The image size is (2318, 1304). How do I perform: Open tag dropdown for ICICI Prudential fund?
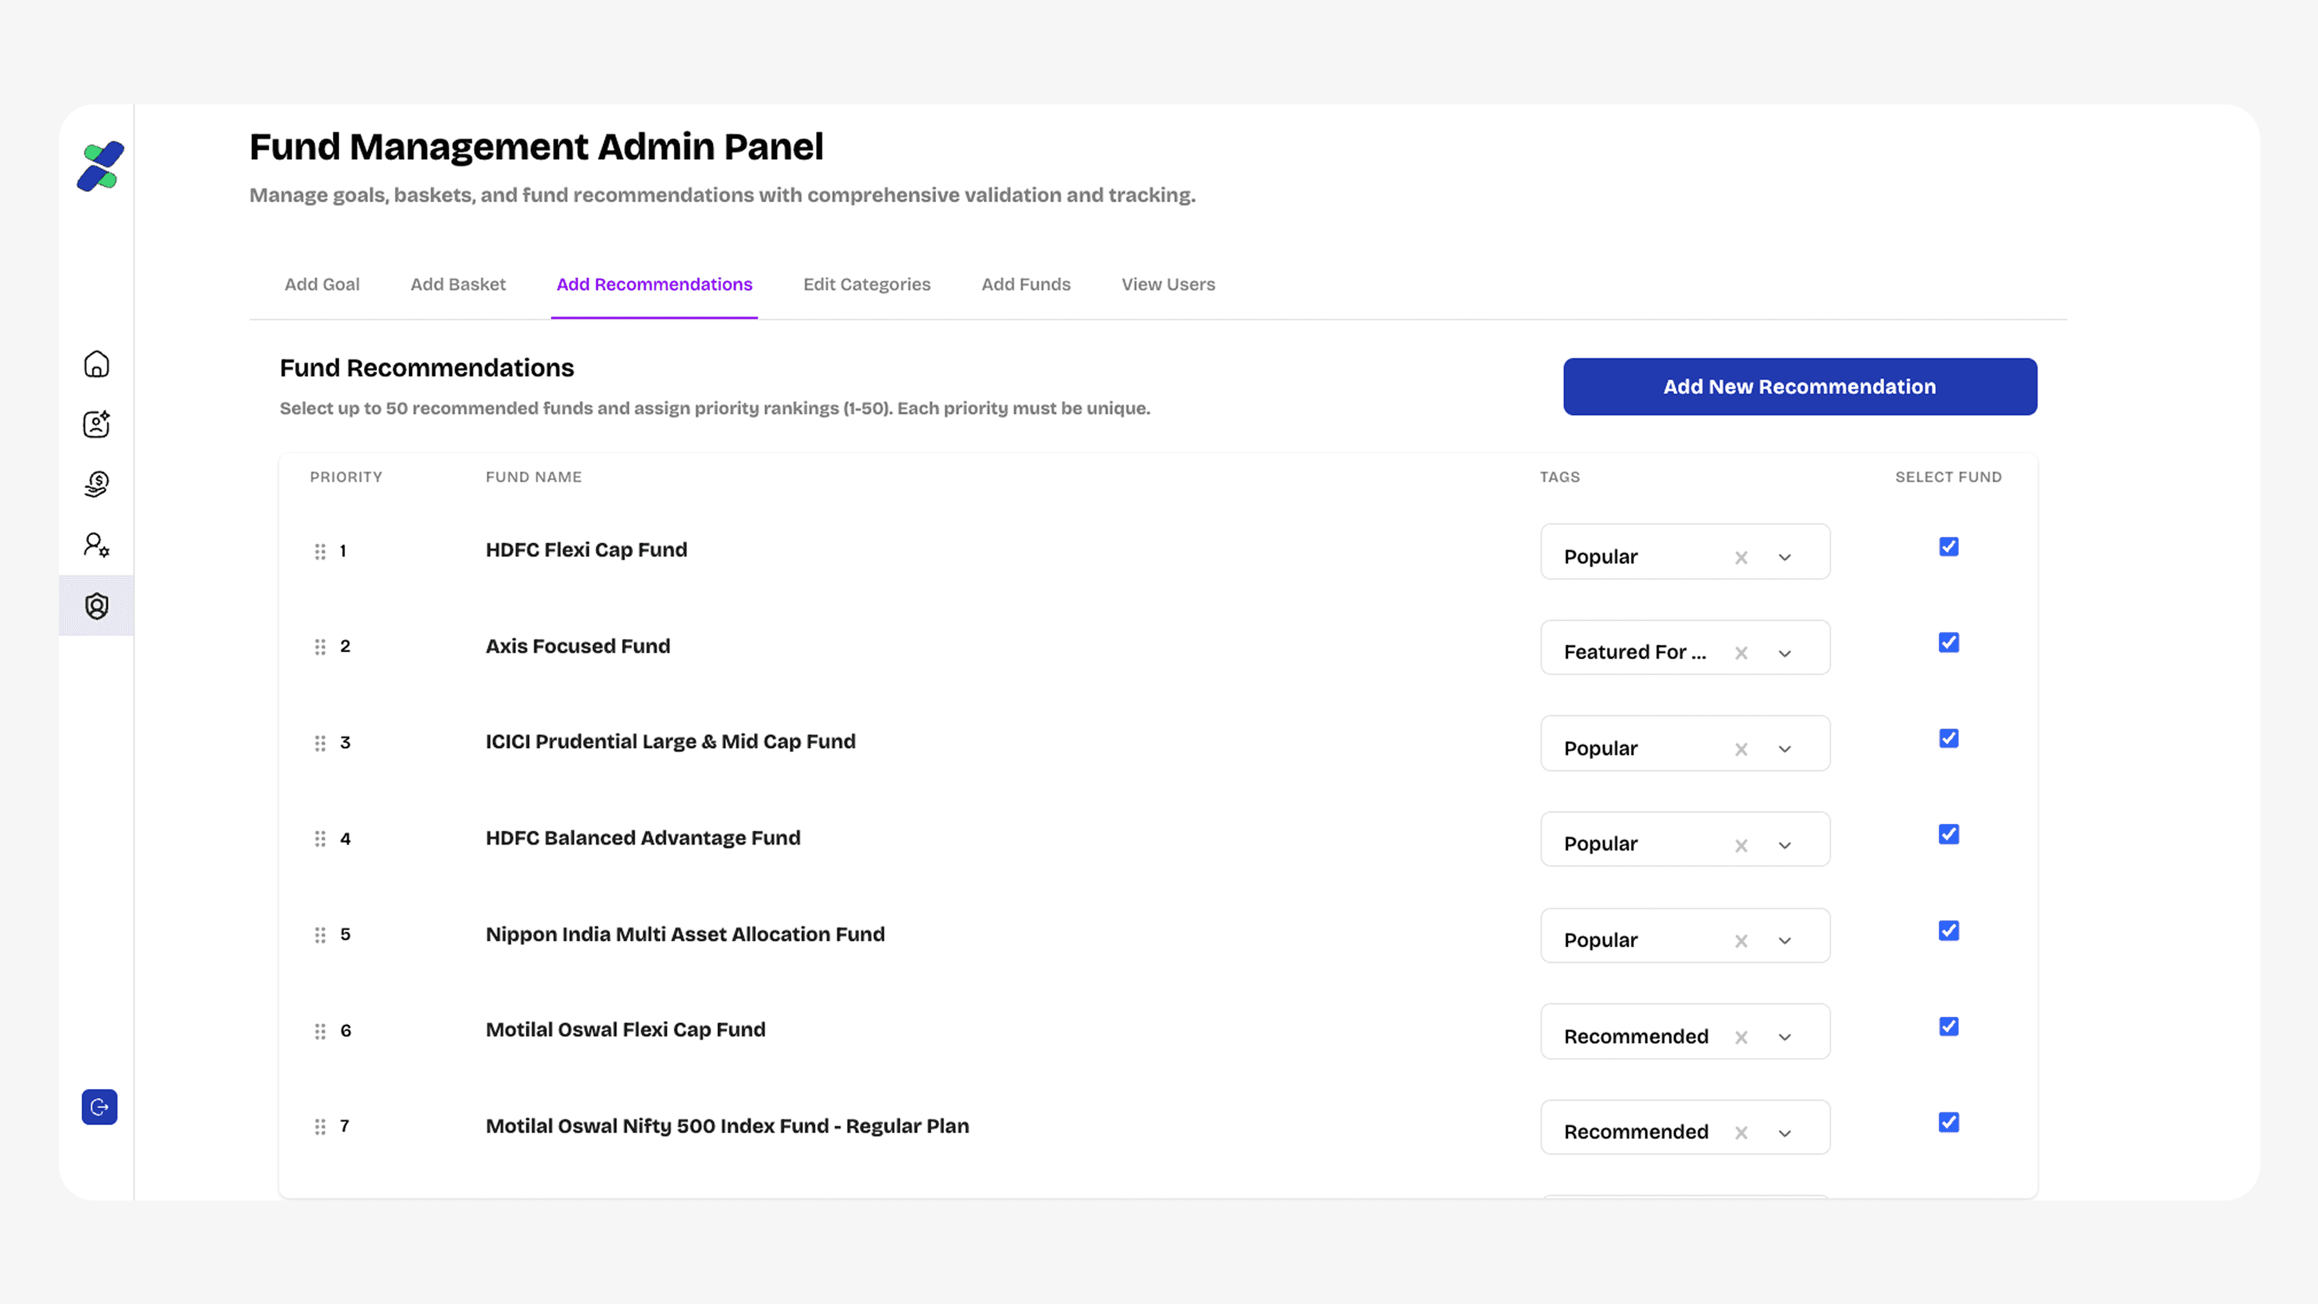[1784, 750]
